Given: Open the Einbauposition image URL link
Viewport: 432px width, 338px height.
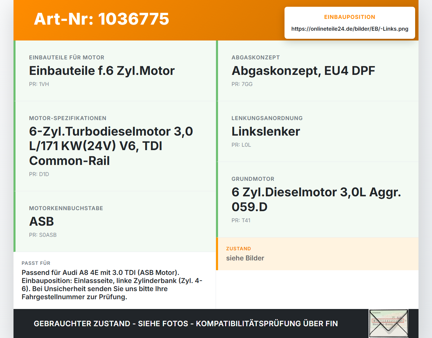Looking at the screenshot, I should pos(350,29).
